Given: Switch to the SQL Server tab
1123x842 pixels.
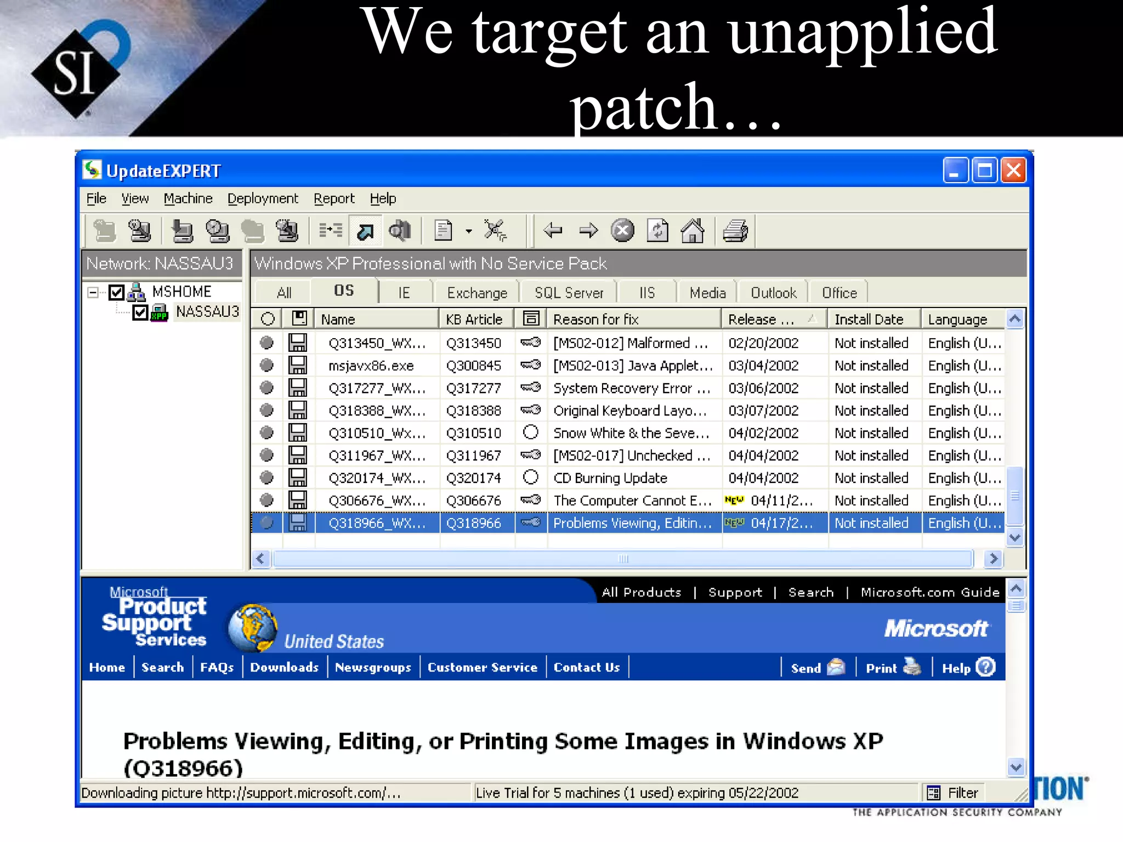Looking at the screenshot, I should [569, 293].
